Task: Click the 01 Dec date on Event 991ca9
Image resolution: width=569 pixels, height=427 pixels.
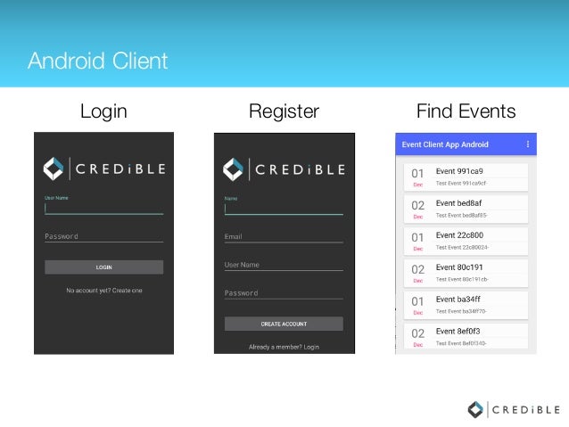Action: pos(417,177)
